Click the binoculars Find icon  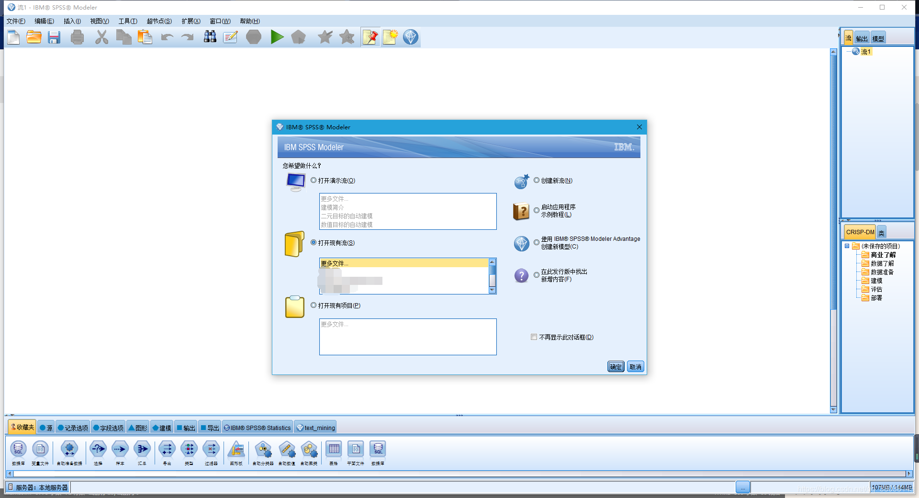[210, 37]
